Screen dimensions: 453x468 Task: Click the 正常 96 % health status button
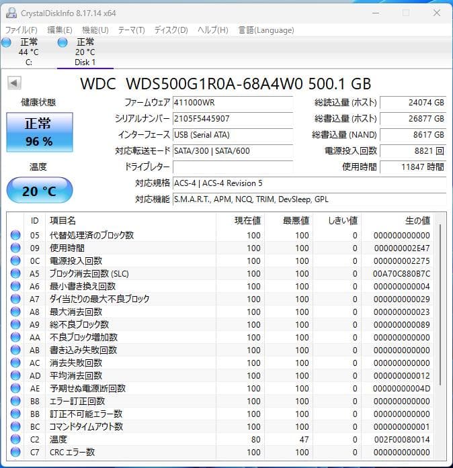40,132
